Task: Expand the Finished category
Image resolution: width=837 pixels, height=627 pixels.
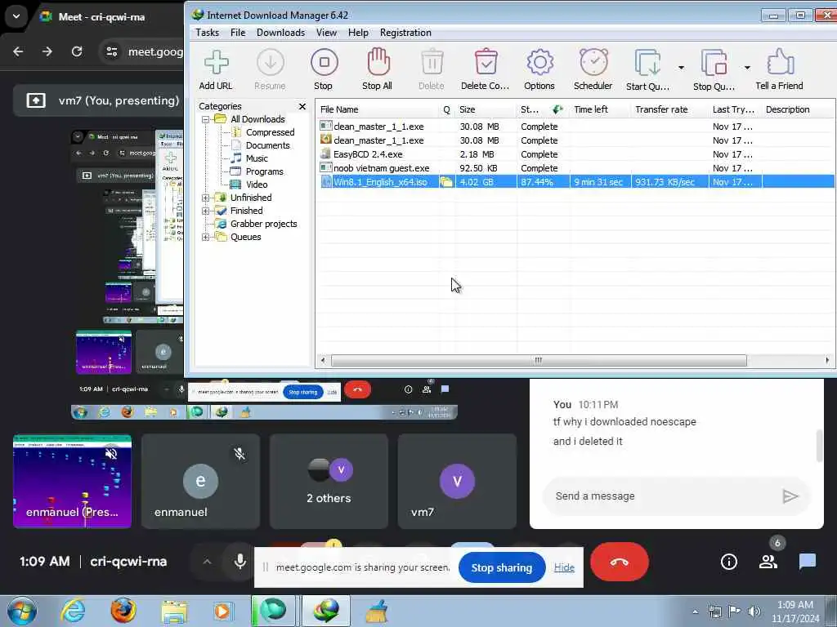Action: (205, 211)
